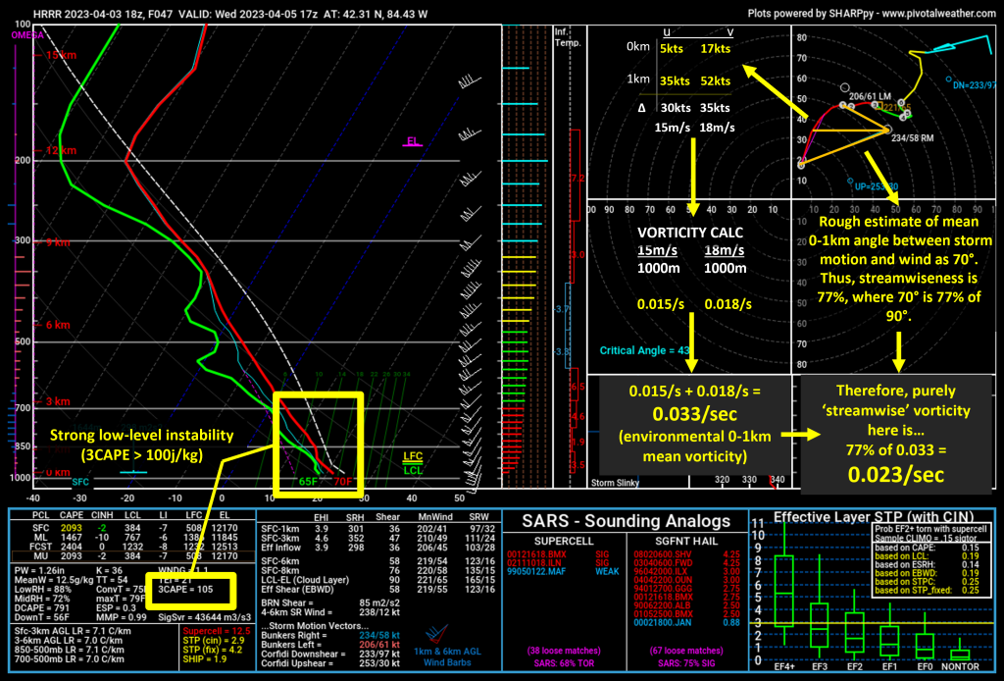Click the 'PW = 1.26in' value
The width and height of the screenshot is (1004, 681).
click(x=39, y=570)
